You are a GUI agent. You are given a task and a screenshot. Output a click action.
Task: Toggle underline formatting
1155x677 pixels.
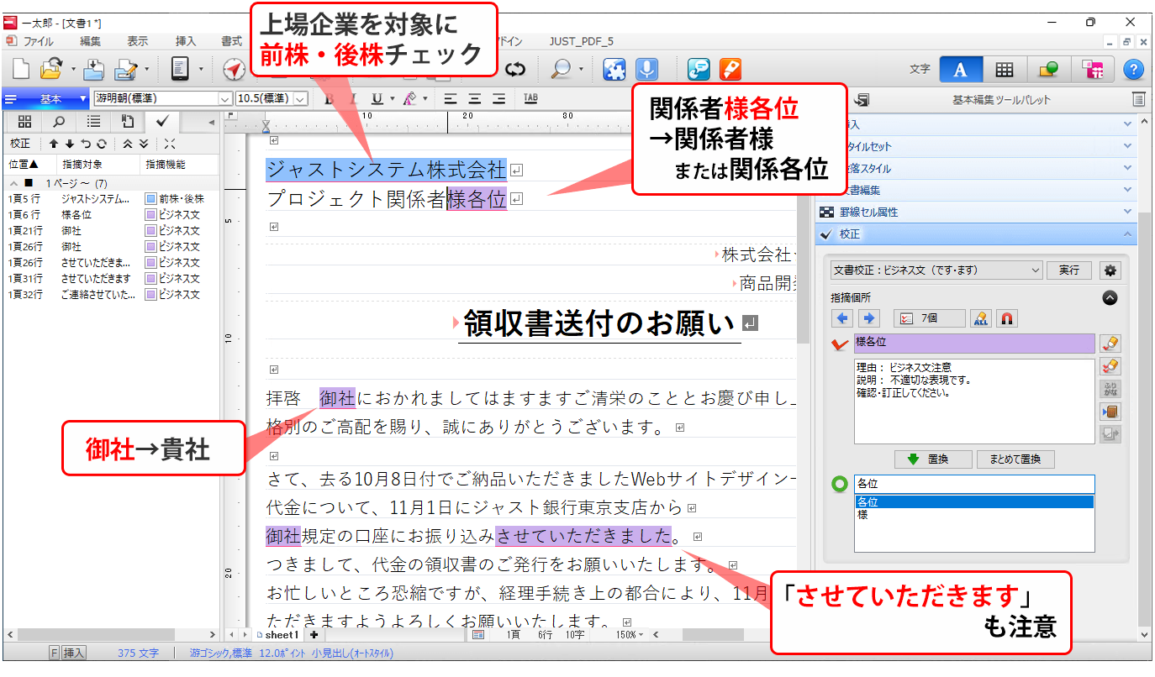pyautogui.click(x=377, y=99)
